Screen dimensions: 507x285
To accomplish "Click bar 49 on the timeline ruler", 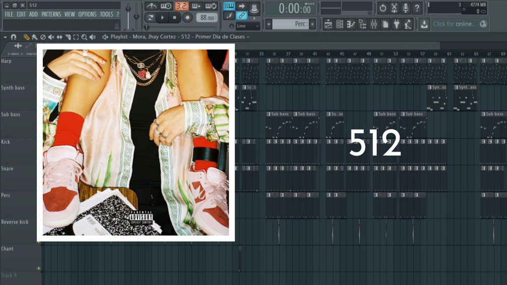I will [x=369, y=53].
